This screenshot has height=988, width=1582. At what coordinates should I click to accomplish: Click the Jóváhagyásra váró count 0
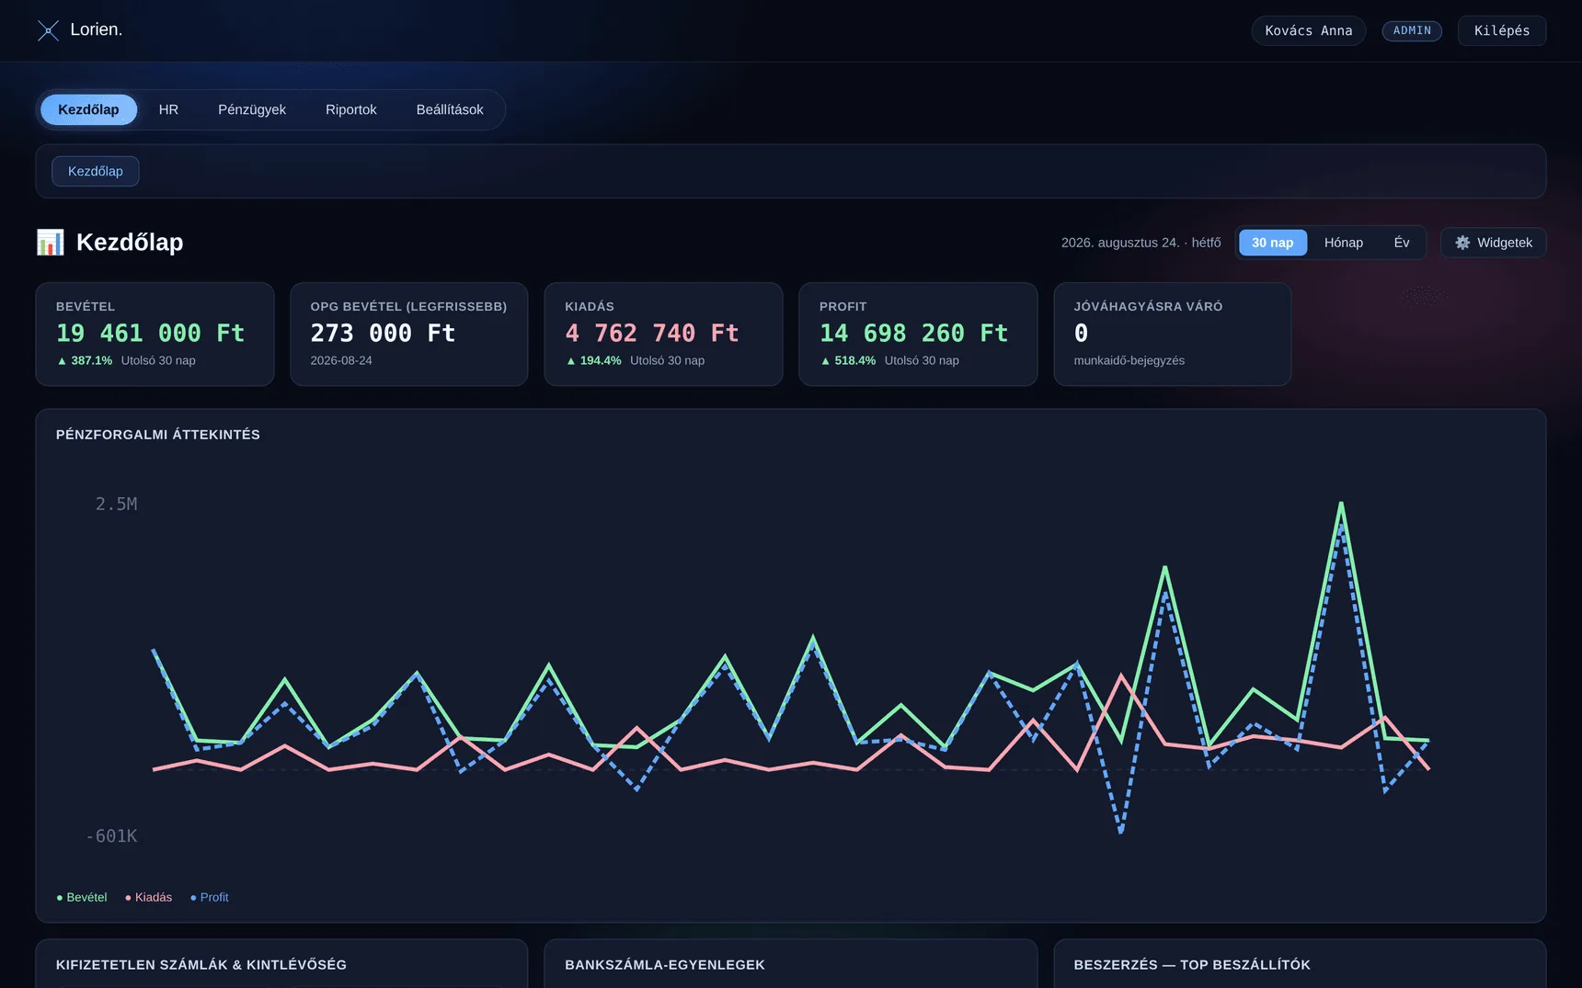[x=1082, y=333]
